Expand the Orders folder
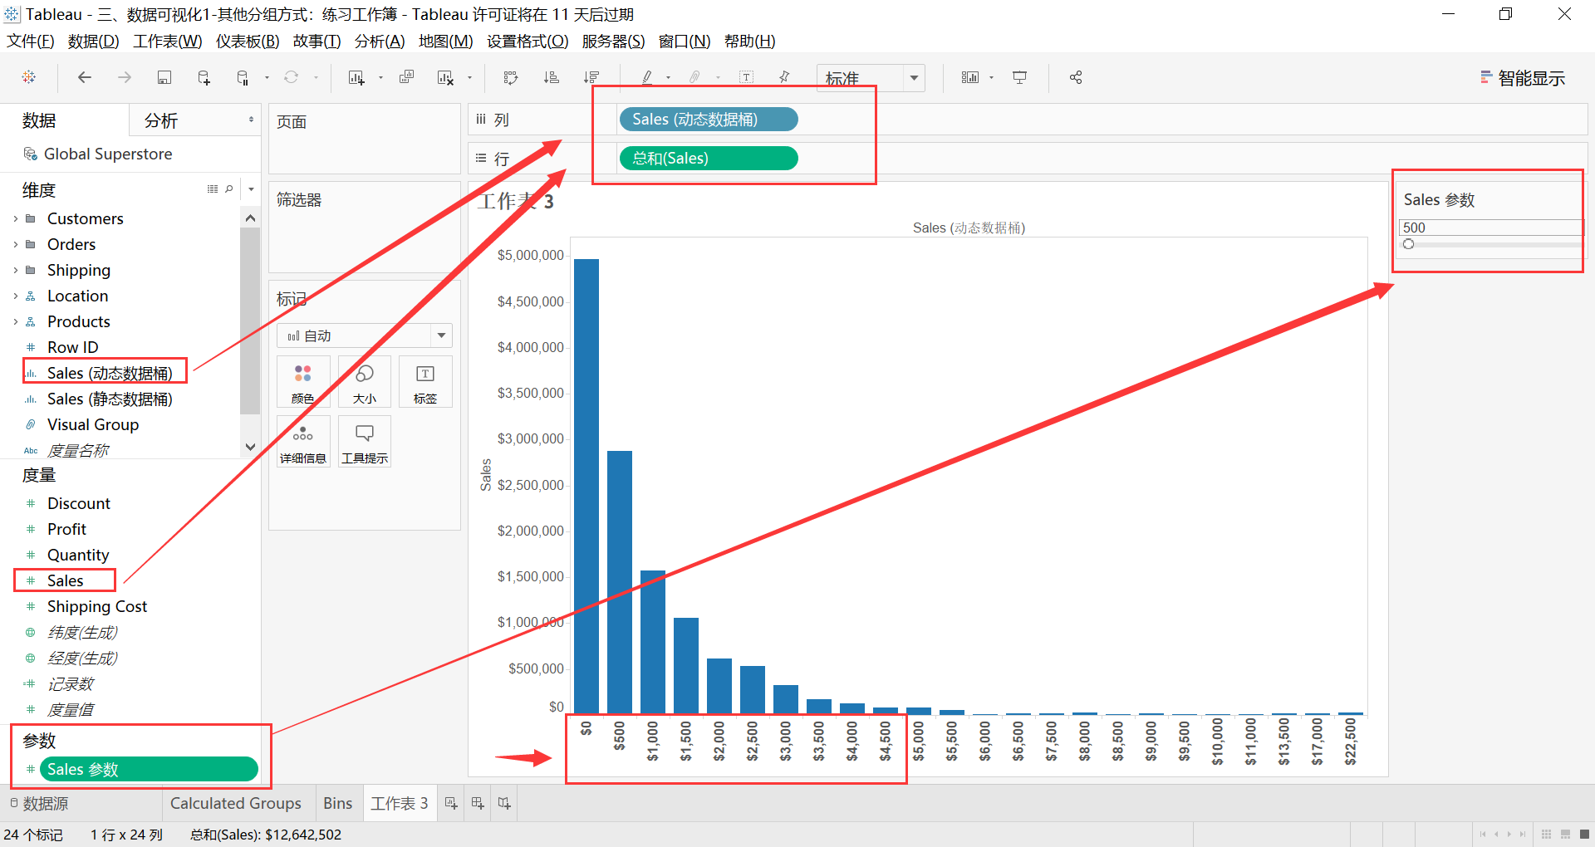 [15, 244]
